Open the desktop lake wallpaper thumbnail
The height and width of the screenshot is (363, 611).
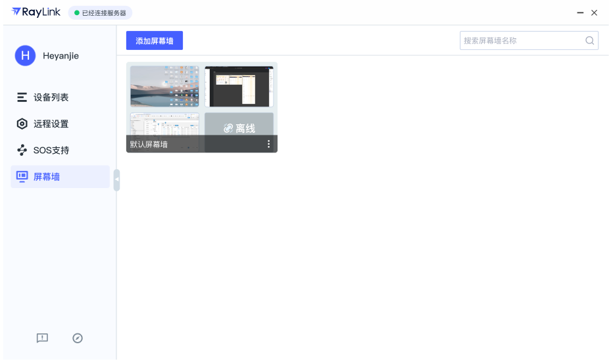164,86
